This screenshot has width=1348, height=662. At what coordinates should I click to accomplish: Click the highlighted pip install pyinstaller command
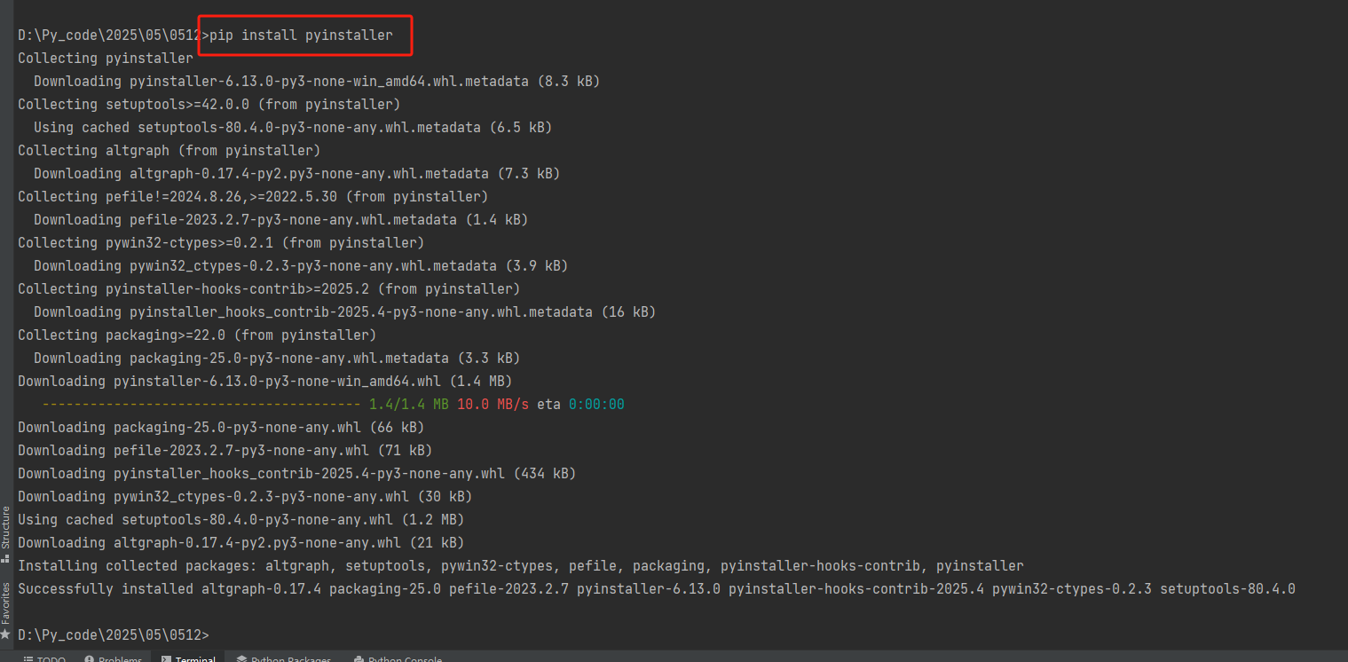coord(304,35)
